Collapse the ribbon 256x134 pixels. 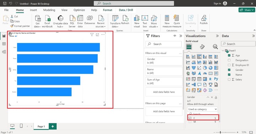(254, 30)
